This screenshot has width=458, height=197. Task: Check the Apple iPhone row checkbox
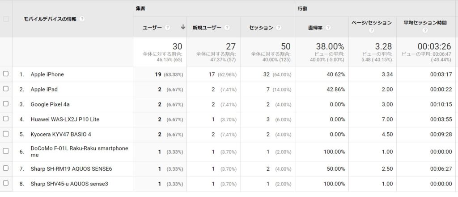(x=6, y=74)
